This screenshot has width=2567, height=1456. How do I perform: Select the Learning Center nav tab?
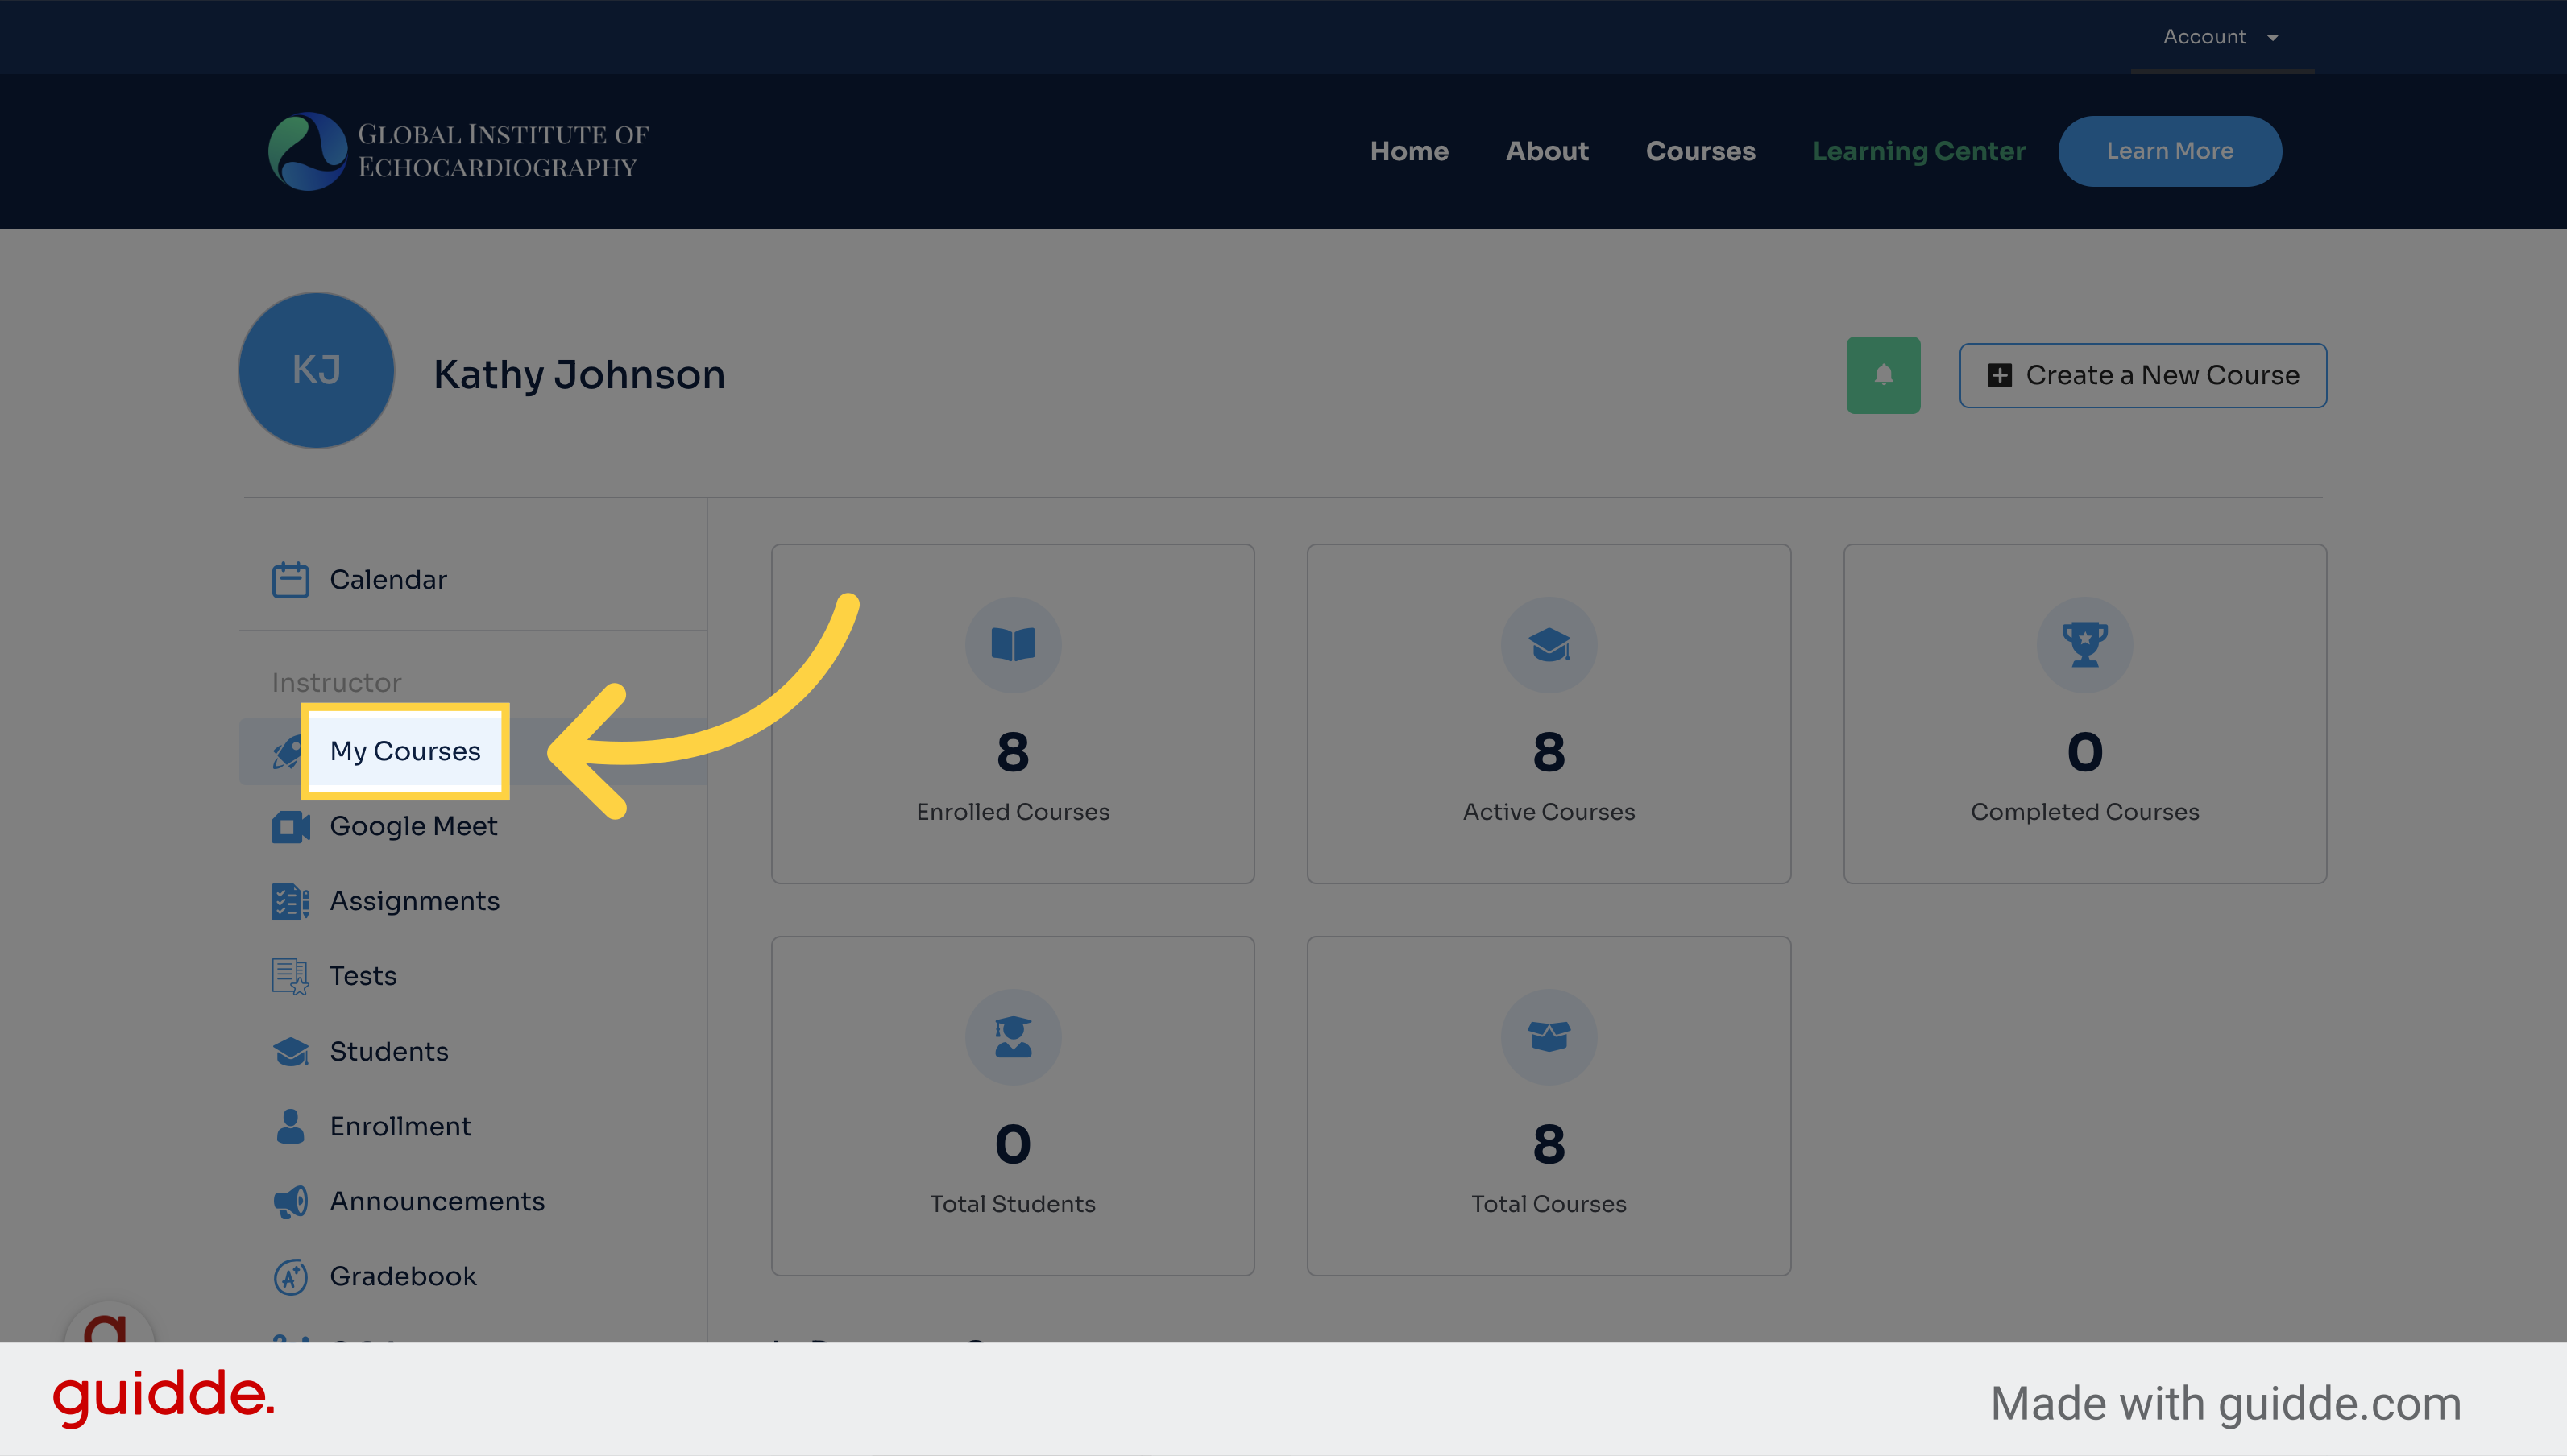click(1918, 150)
